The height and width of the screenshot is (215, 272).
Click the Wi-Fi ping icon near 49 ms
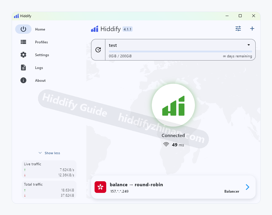point(166,144)
